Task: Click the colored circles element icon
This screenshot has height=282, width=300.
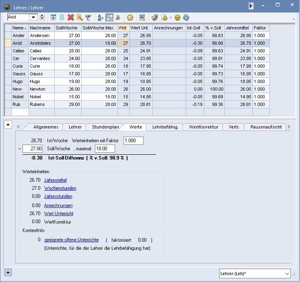Action: pyautogui.click(x=118, y=17)
